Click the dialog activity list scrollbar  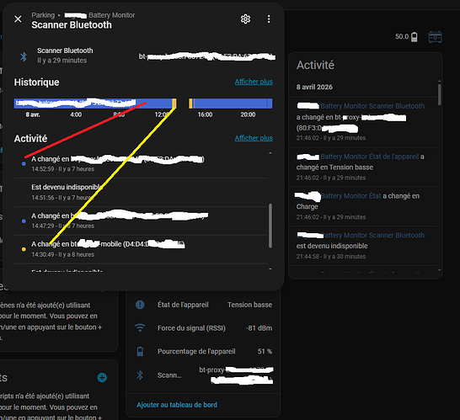[x=270, y=226]
